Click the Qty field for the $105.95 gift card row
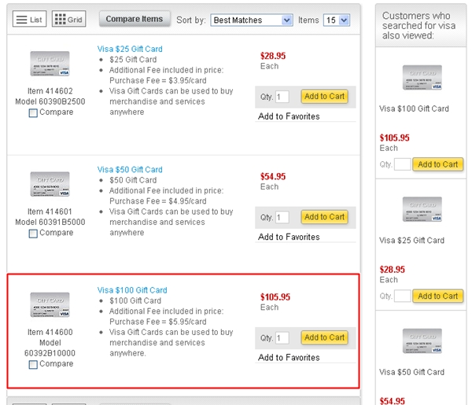Image resolution: width=472 pixels, height=405 pixels. tap(282, 338)
